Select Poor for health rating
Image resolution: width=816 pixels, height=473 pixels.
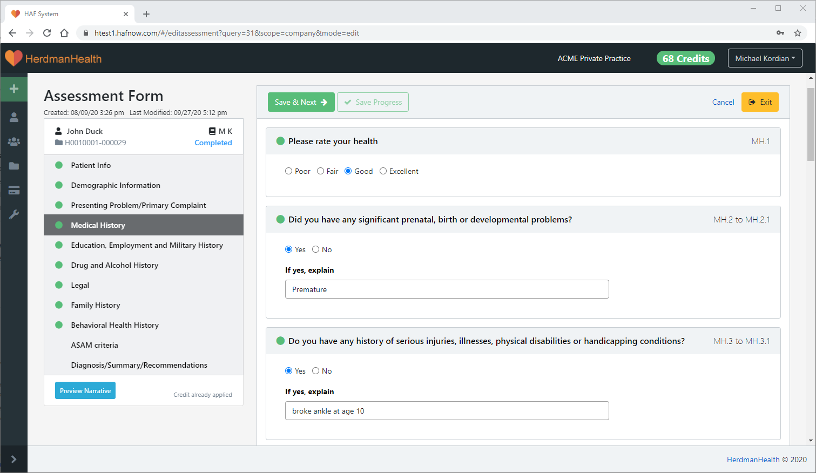point(288,171)
